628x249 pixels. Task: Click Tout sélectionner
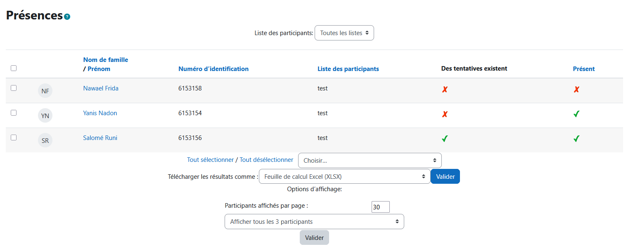click(x=210, y=160)
